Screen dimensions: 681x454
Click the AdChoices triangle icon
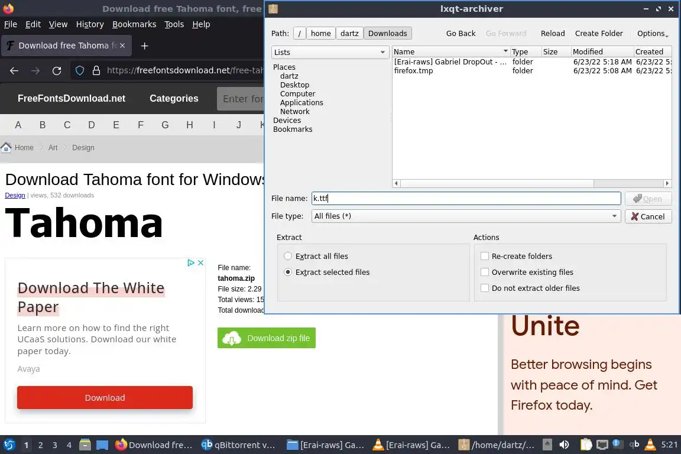191,262
